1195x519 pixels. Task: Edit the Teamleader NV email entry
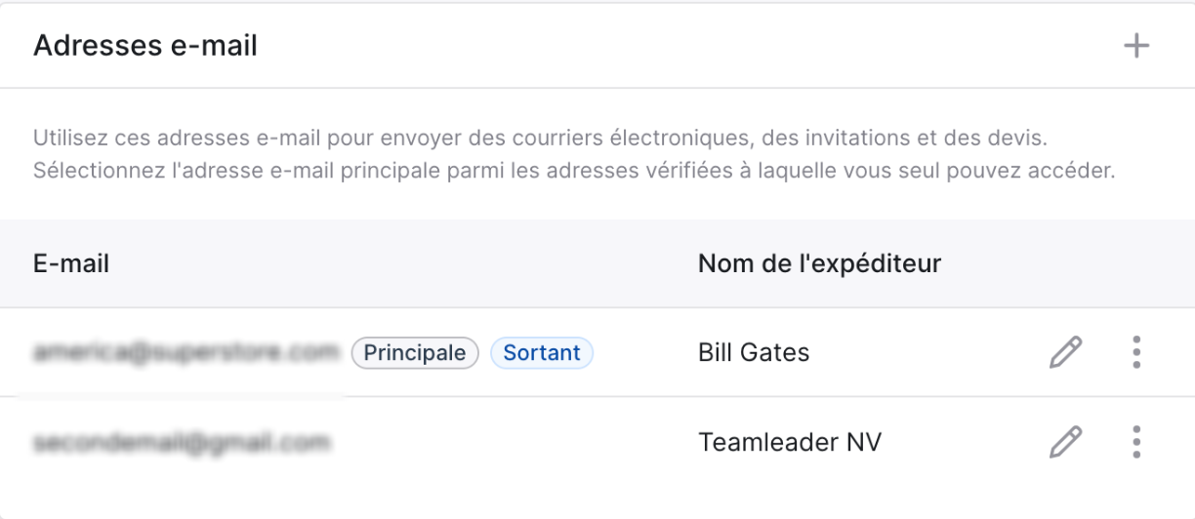coord(1065,442)
